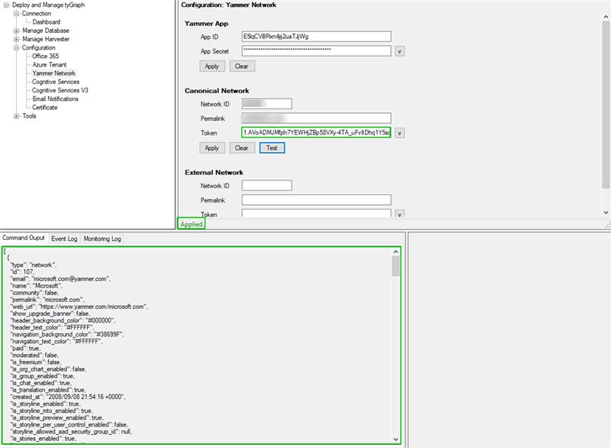Click Apply in the Yammer App section

point(212,67)
